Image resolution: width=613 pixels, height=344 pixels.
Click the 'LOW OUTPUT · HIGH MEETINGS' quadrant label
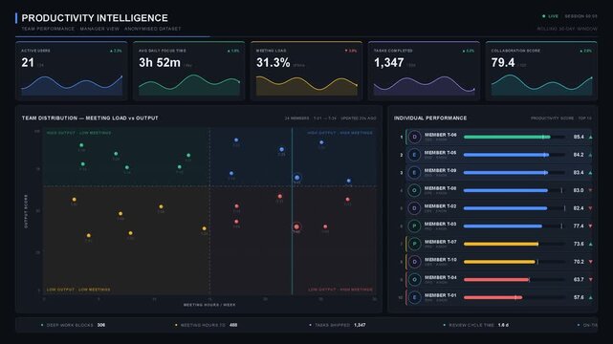(x=340, y=290)
